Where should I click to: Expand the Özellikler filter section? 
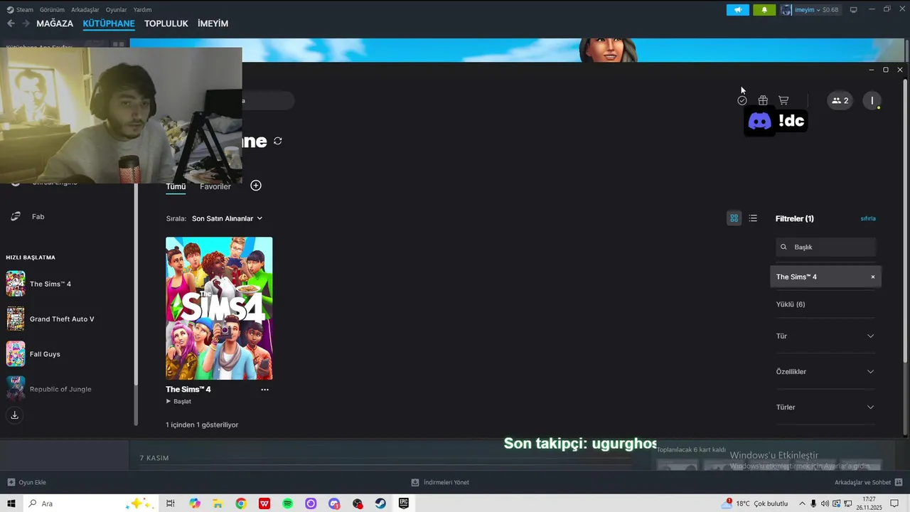(825, 371)
